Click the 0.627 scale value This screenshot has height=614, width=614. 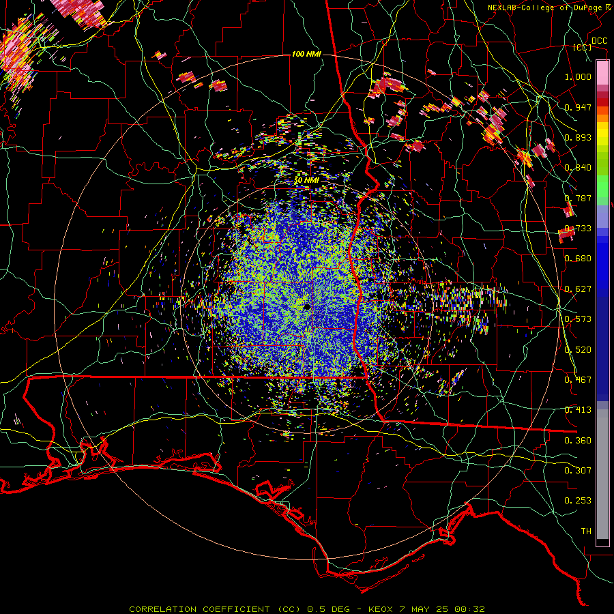click(578, 289)
